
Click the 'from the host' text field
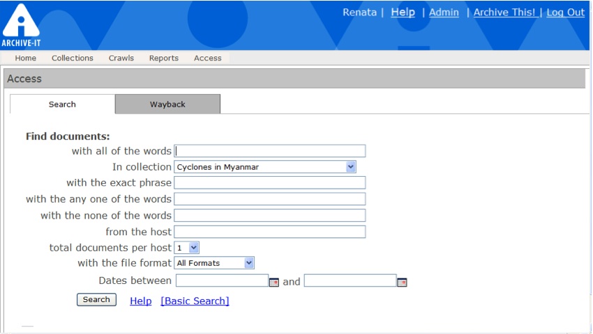coord(269,232)
